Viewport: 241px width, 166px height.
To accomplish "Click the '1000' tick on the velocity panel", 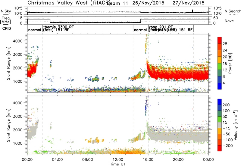I will 17,143.
